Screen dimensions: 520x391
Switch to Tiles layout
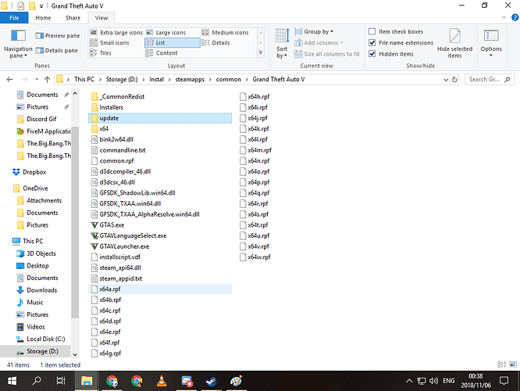(101, 53)
